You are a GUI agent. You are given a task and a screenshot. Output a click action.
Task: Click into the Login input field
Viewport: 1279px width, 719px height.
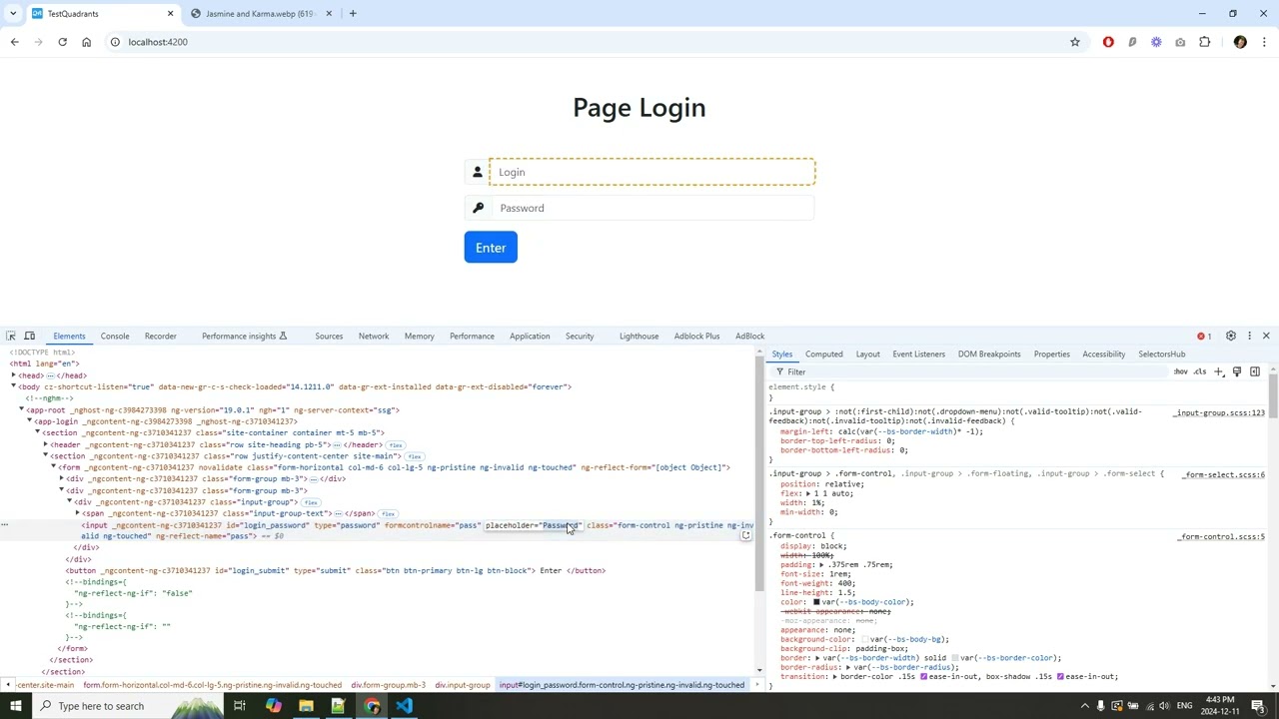point(651,172)
